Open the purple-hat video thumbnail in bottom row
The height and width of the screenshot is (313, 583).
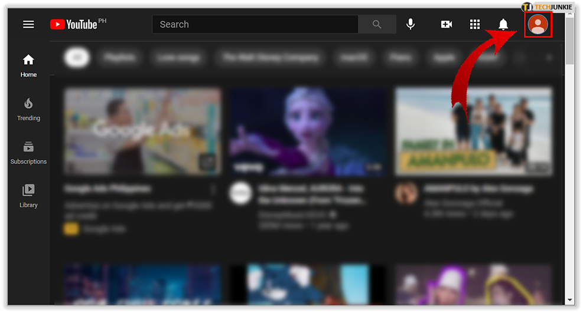point(473,285)
